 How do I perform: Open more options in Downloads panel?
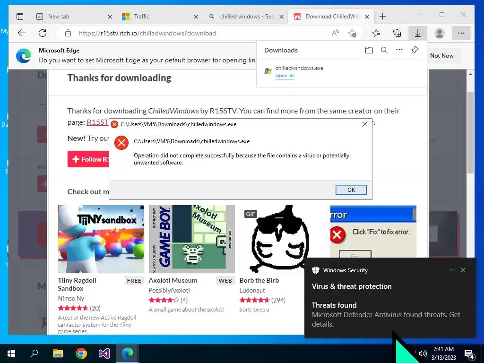tap(399, 50)
